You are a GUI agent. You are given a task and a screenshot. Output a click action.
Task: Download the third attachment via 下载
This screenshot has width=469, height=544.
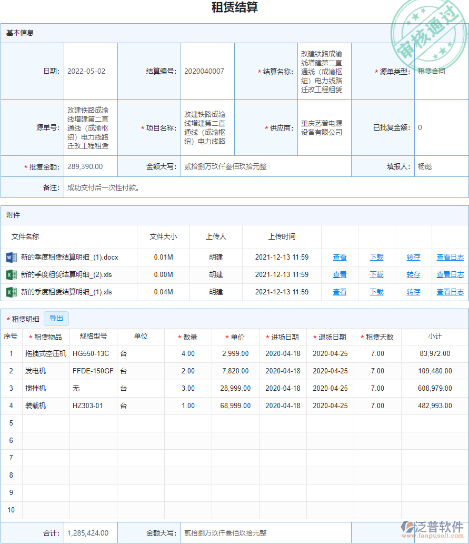pyautogui.click(x=377, y=292)
